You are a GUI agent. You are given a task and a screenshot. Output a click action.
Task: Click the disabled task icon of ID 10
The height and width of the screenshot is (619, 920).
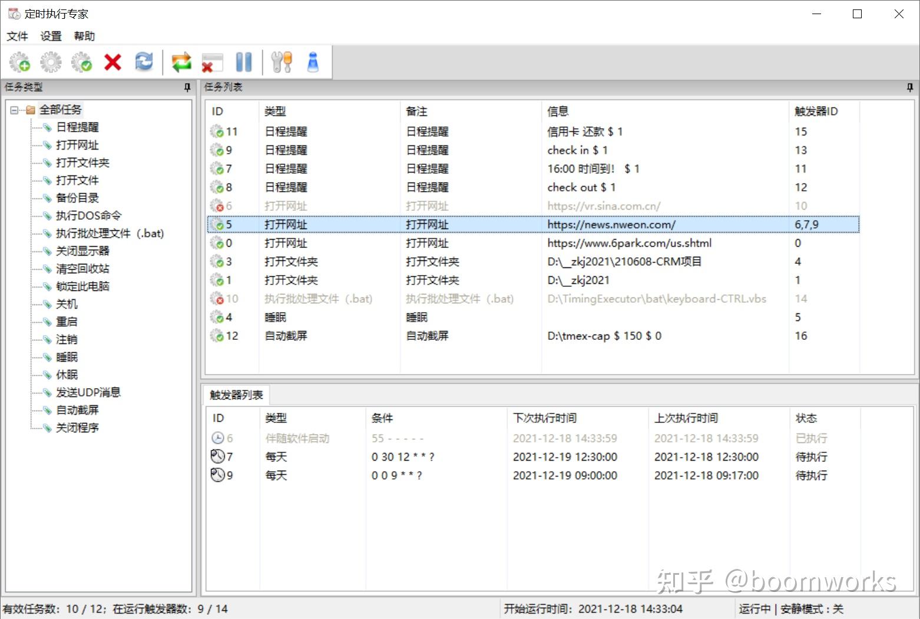coord(217,299)
